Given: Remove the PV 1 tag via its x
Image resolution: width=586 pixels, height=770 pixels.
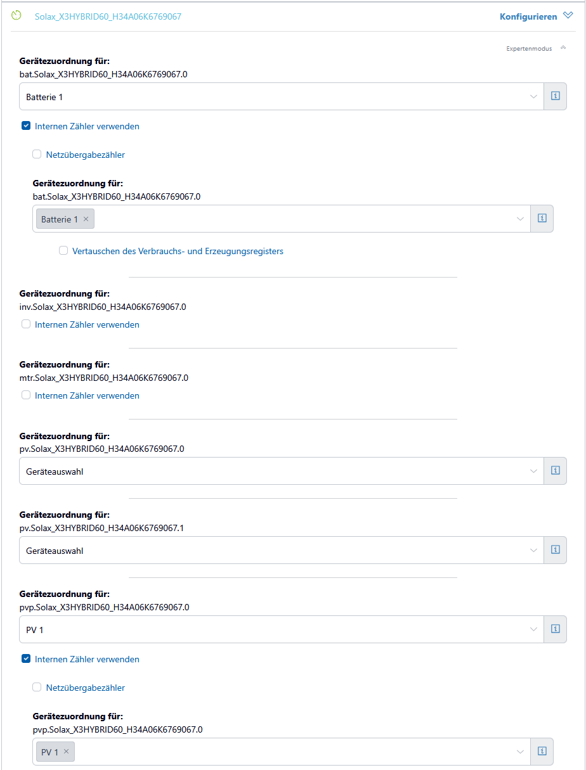Looking at the screenshot, I should (x=66, y=752).
